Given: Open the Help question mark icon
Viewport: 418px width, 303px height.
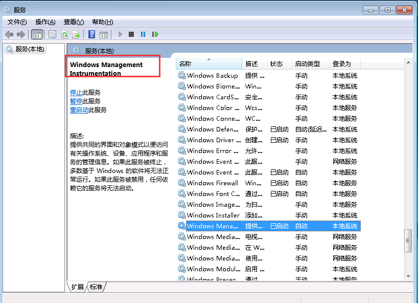Looking at the screenshot, I should [x=91, y=34].
